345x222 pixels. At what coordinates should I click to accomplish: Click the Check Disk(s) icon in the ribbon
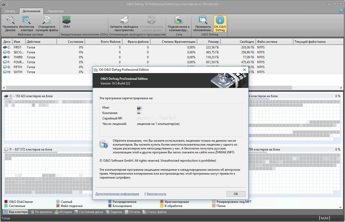(x=10, y=20)
